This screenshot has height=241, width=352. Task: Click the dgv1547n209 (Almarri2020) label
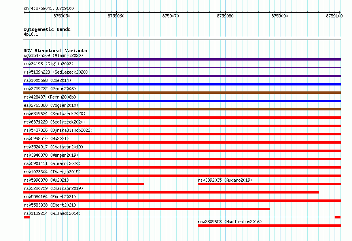tap(53, 55)
